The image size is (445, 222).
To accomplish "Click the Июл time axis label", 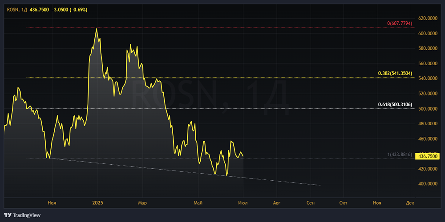I will (x=243, y=203).
